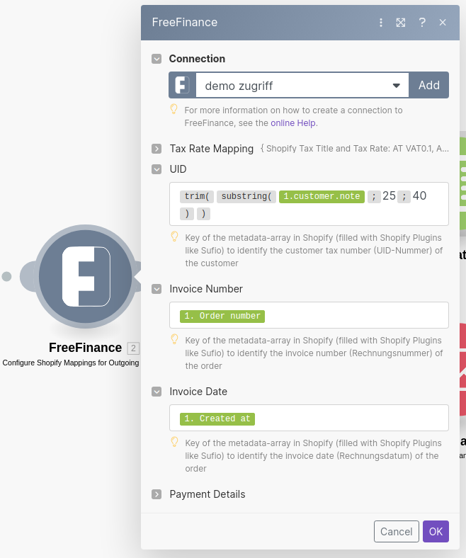Image resolution: width=466 pixels, height=558 pixels.
Task: Expand the FreeFinance dialog to fullscreen
Action: [x=401, y=23]
